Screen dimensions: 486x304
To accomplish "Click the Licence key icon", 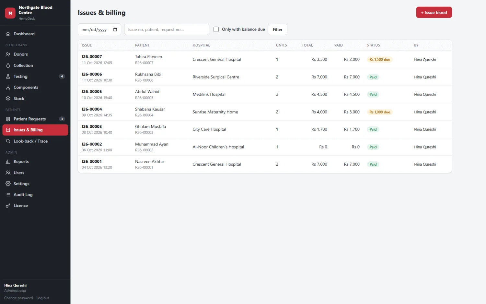I will point(8,206).
